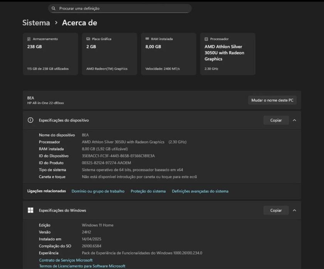Viewport: 324px width, 269px height.
Task: Click 'Mudar o nome deste PC' button
Action: pyautogui.click(x=272, y=100)
